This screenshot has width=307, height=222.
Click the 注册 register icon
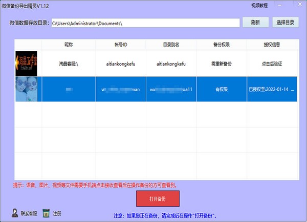46,212
